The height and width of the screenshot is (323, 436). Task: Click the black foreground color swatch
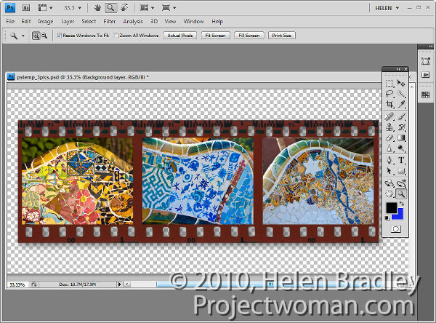(390, 207)
